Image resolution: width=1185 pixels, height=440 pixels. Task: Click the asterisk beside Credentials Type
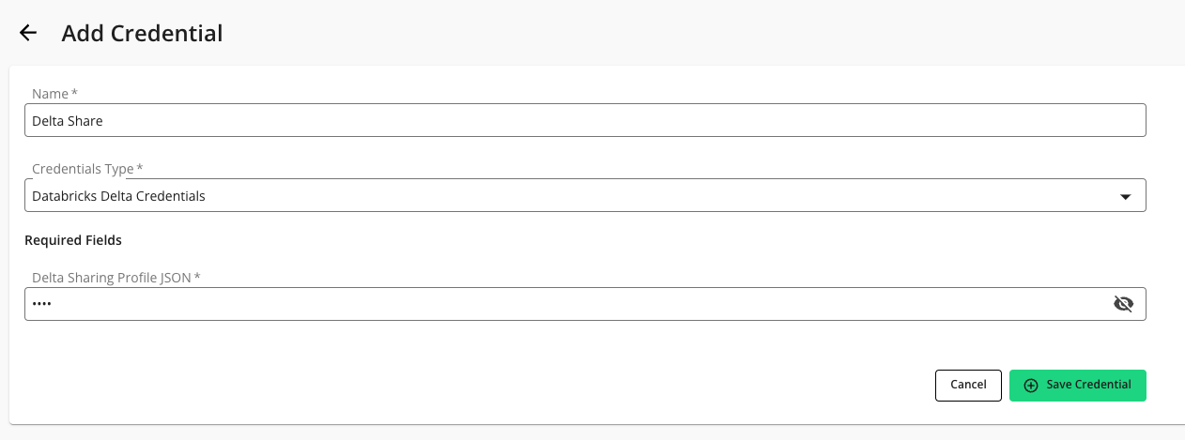point(140,169)
